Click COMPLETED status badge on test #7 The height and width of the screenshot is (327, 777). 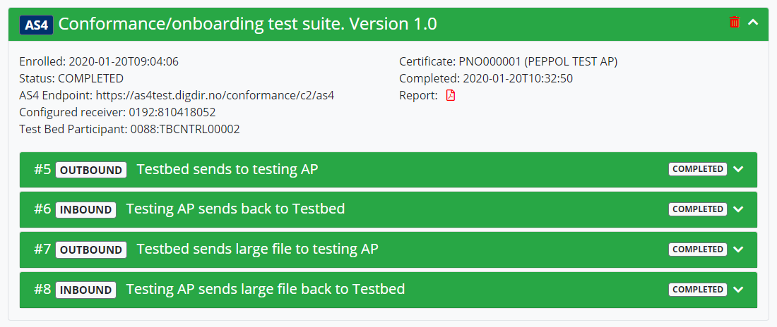click(x=698, y=249)
